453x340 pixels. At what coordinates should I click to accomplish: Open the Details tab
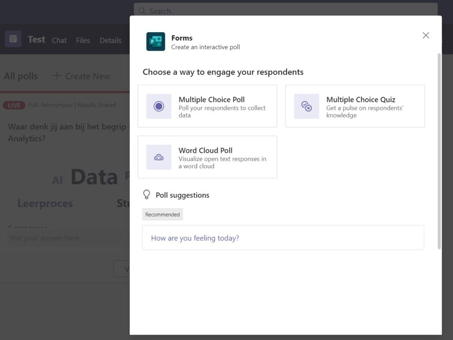pyautogui.click(x=110, y=40)
